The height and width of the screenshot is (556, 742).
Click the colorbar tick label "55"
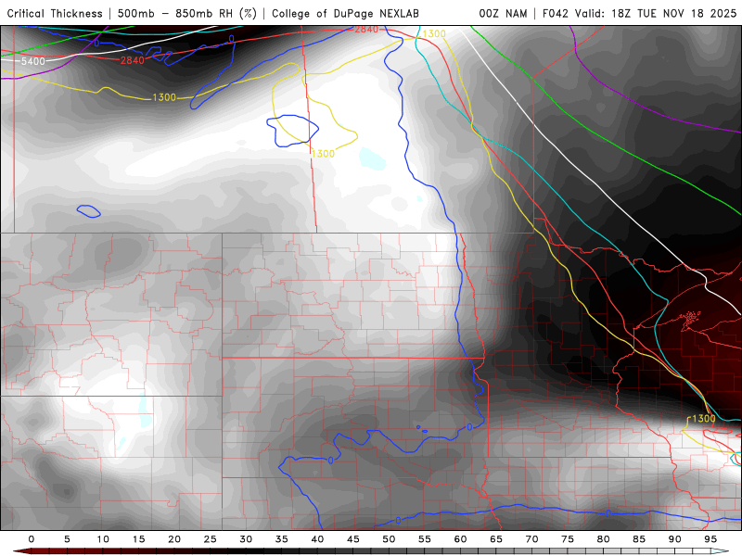425,539
